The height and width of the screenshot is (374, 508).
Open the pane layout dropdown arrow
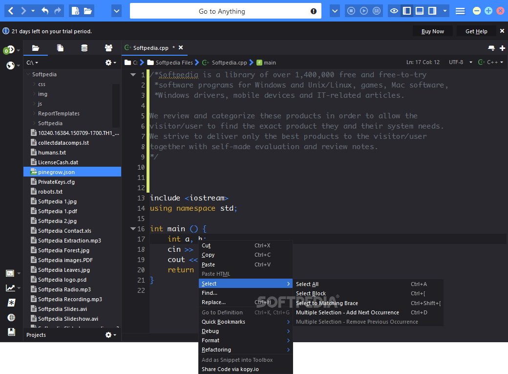point(445,11)
